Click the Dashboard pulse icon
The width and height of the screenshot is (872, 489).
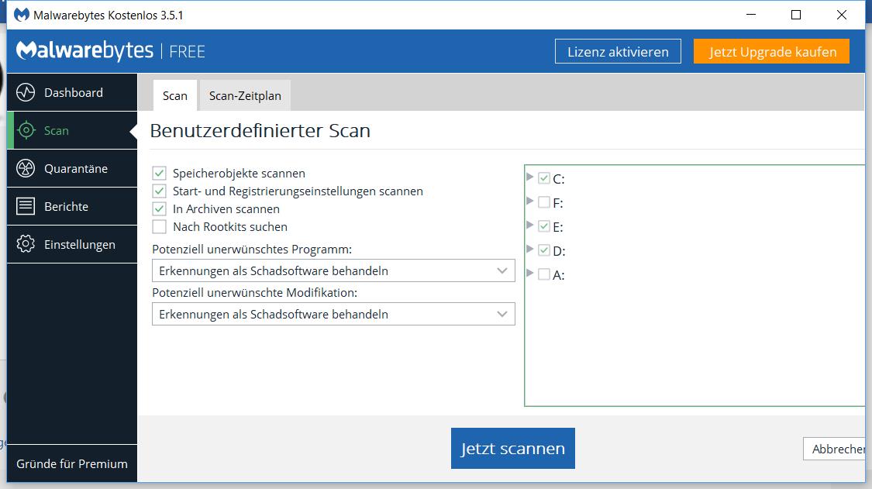coord(26,92)
